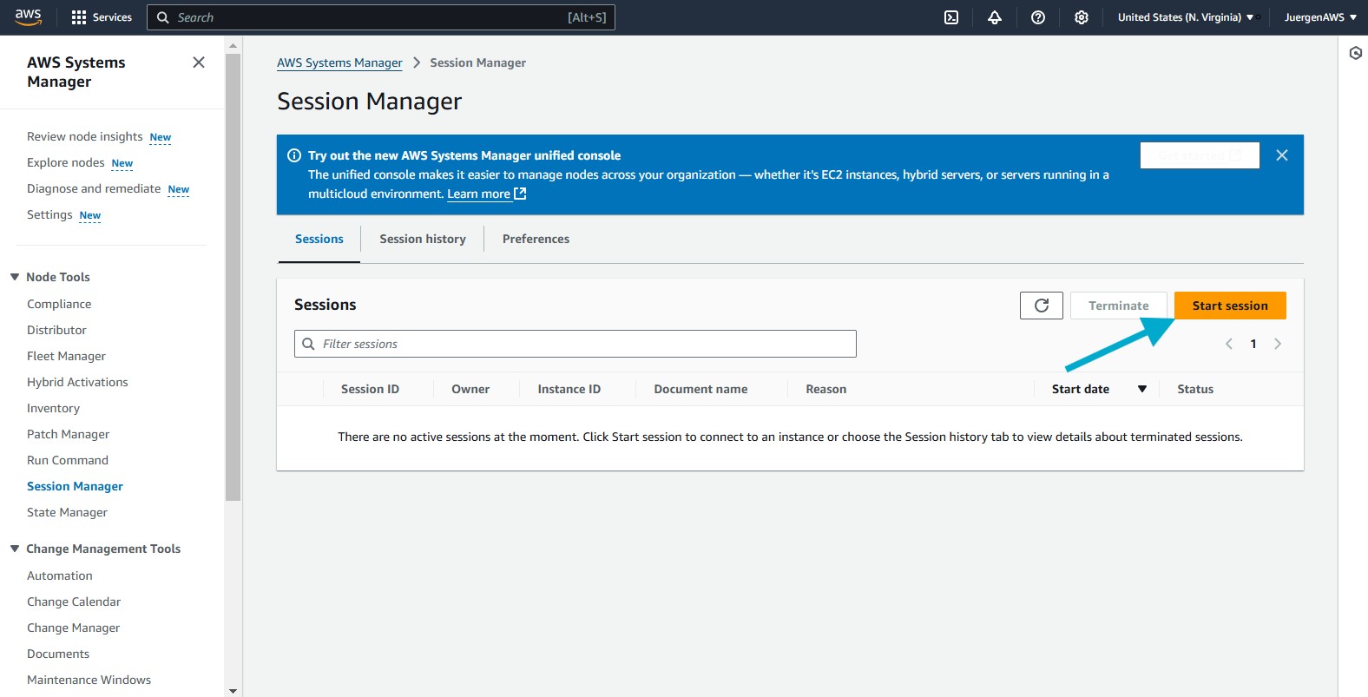Open the Services grid menu

pos(102,17)
